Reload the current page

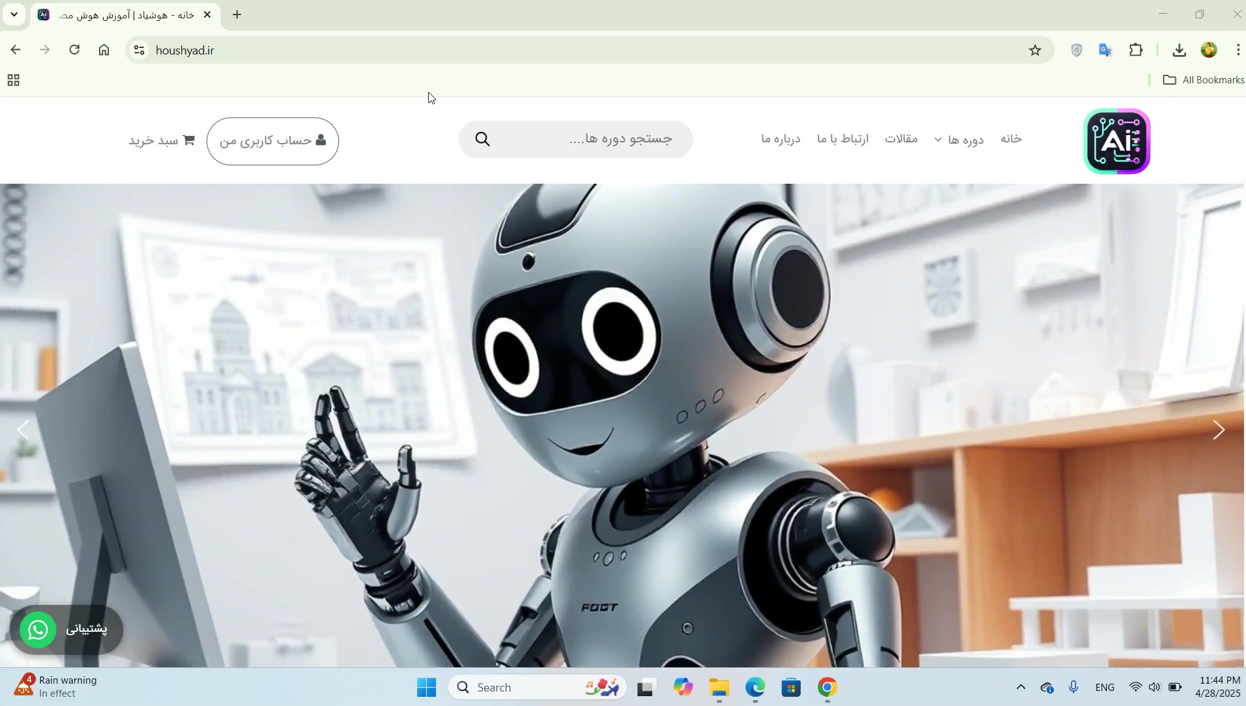tap(75, 50)
